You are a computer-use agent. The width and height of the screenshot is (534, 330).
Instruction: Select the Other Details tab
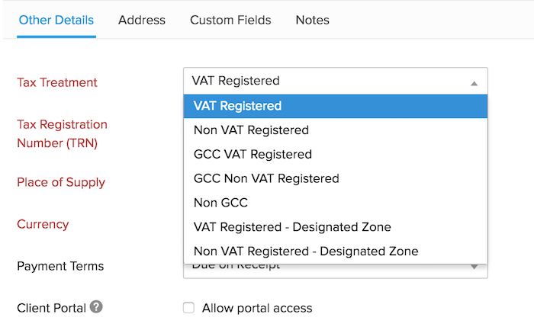click(x=56, y=20)
